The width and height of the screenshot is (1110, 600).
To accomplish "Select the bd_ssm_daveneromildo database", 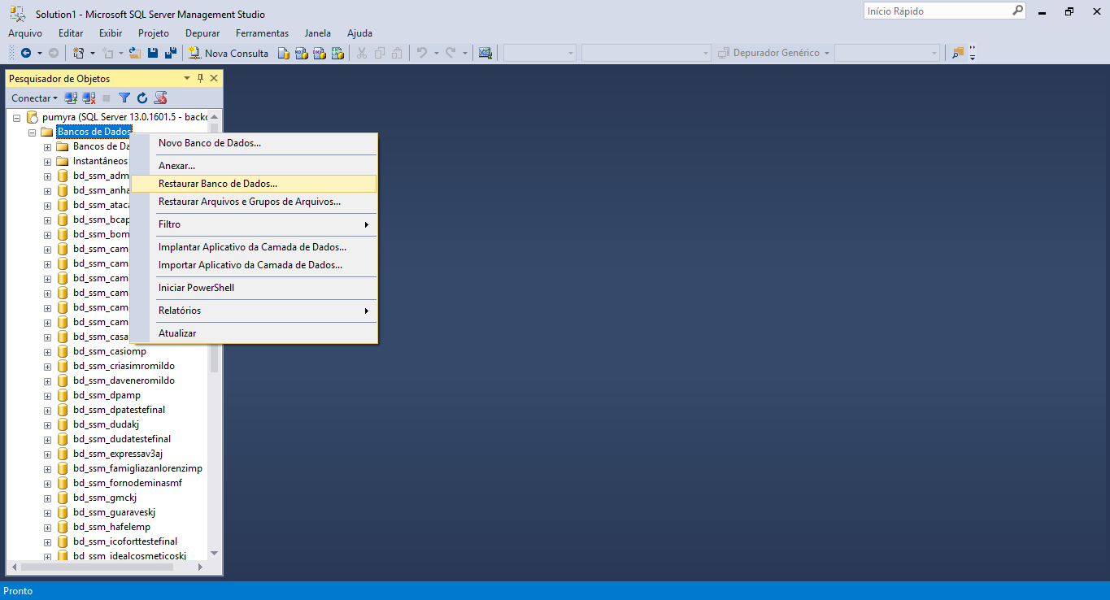I will (x=124, y=380).
